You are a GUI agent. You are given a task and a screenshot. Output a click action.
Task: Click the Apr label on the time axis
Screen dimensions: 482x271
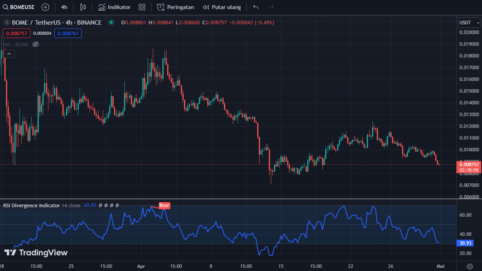(141, 266)
